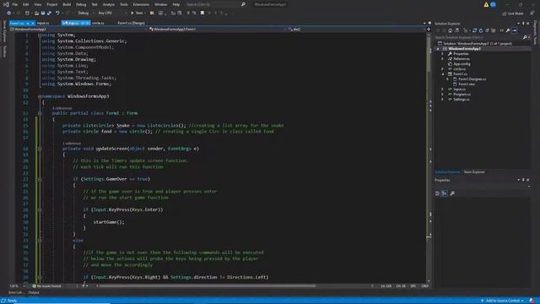Open the Debug configuration dropdown
This screenshot has height=304, width=540.
coord(86,14)
